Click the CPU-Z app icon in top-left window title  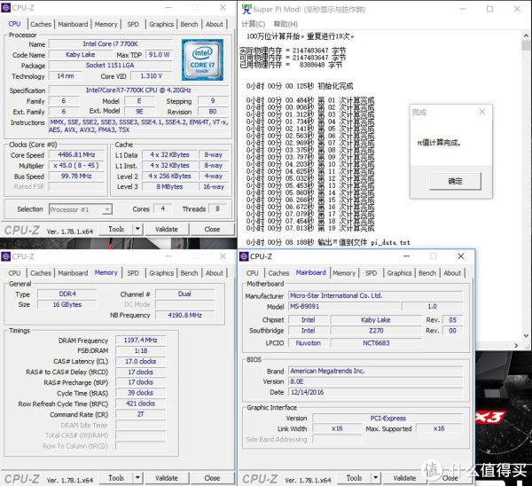click(x=6, y=7)
